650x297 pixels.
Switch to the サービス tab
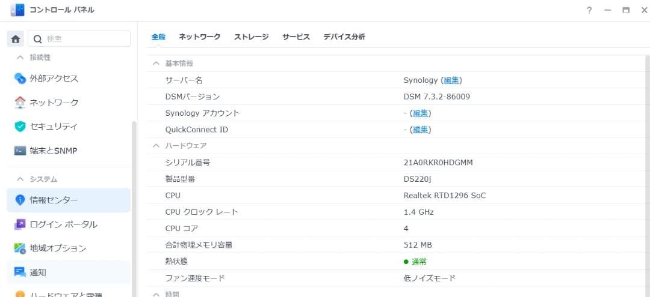(296, 37)
